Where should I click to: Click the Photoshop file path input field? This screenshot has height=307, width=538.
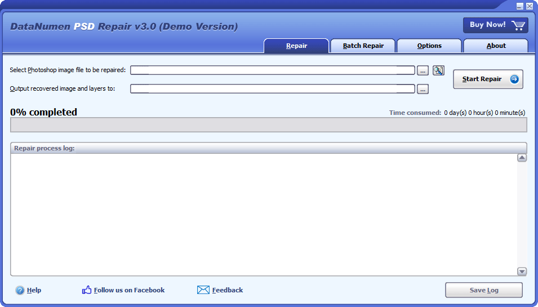(x=273, y=70)
